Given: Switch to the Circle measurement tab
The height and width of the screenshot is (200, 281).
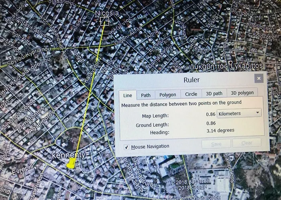Looking at the screenshot, I should [x=191, y=94].
